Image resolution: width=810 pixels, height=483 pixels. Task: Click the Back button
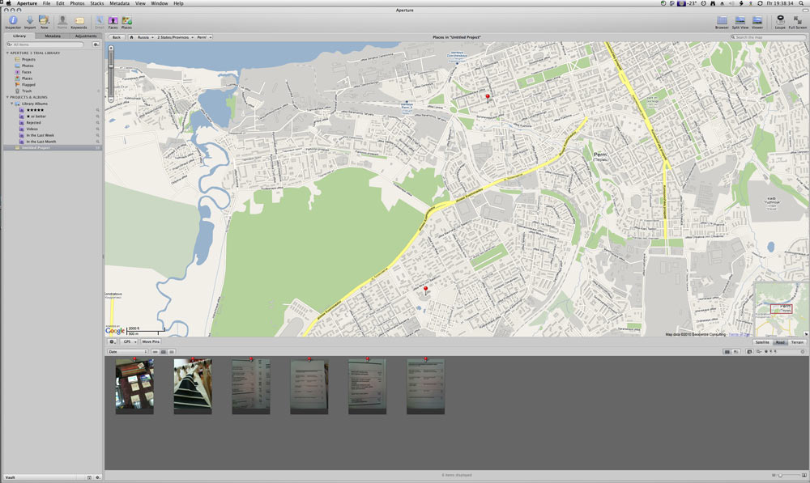tap(116, 37)
